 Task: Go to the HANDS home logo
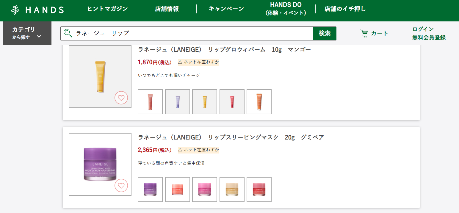pos(37,10)
